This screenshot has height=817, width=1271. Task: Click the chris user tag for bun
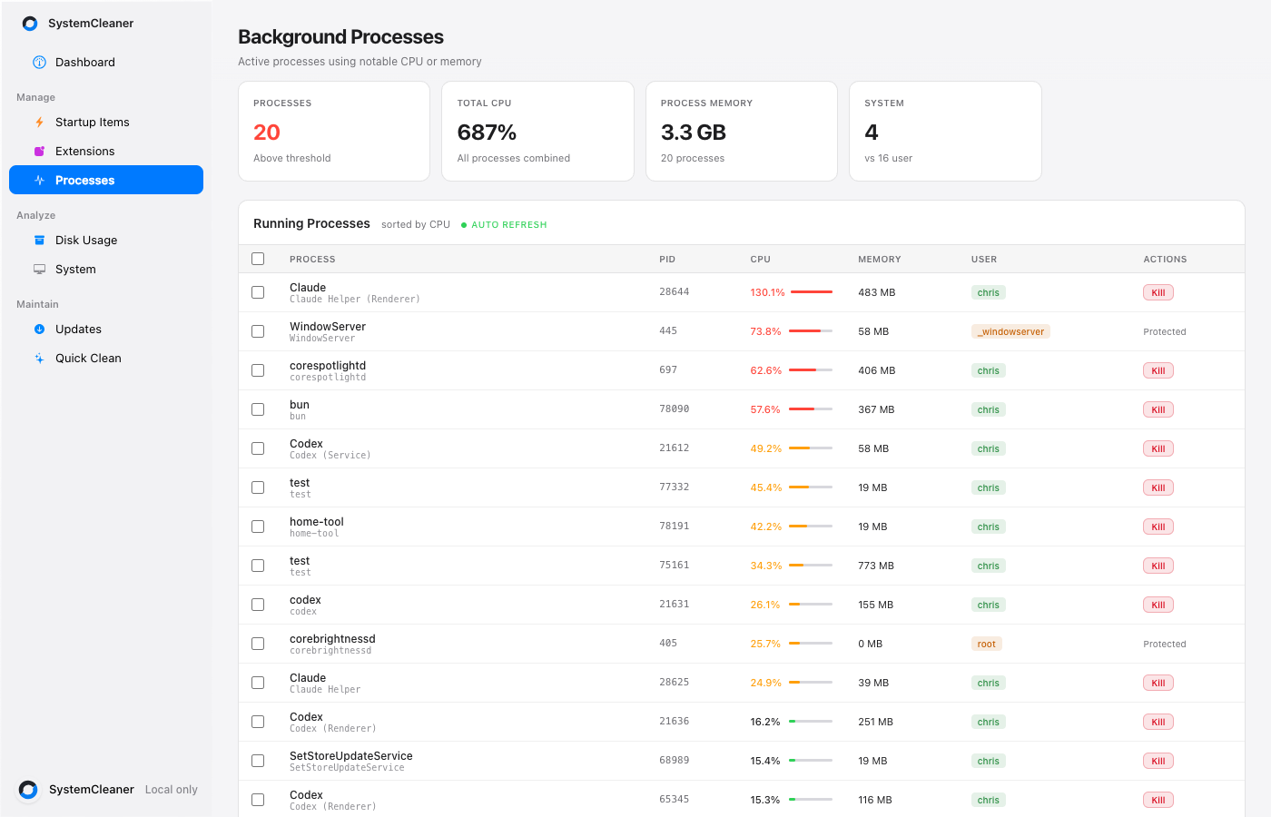click(x=989, y=409)
